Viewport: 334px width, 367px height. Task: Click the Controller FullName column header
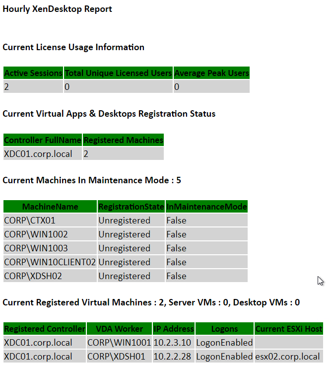pos(43,140)
